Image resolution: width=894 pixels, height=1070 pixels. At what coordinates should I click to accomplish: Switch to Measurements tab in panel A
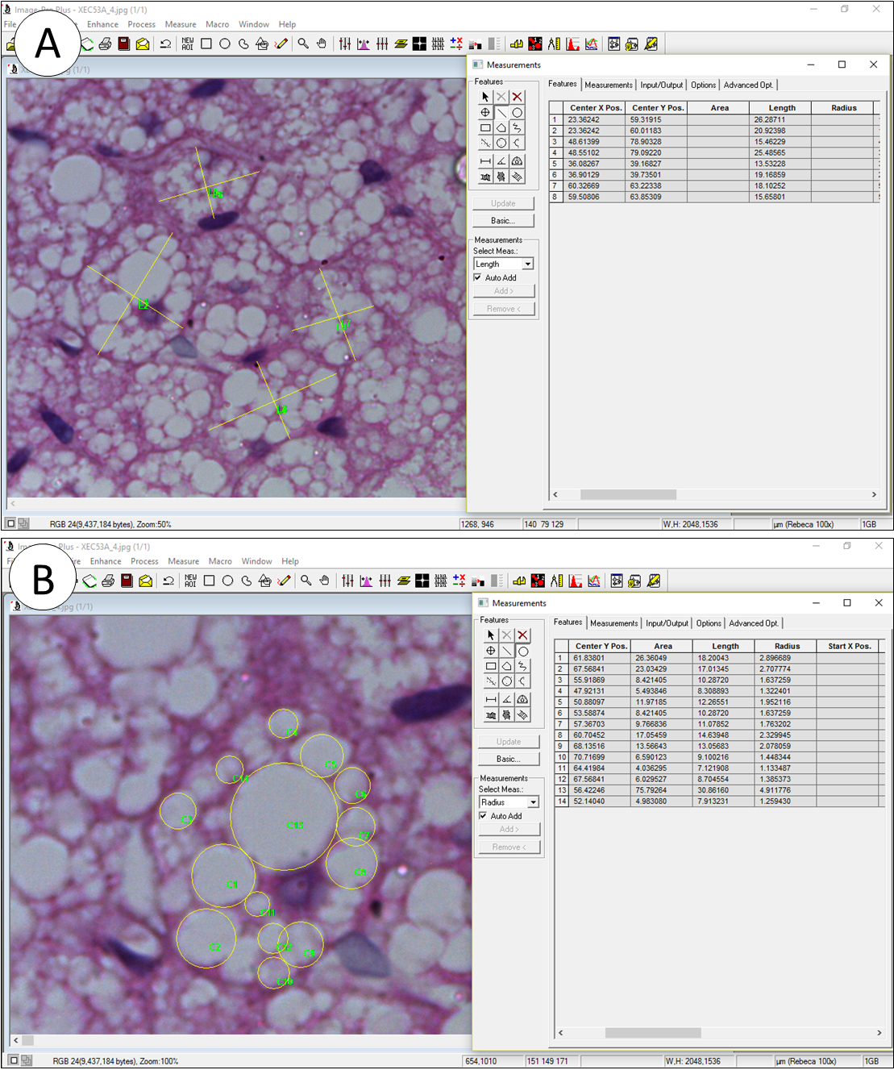[609, 85]
